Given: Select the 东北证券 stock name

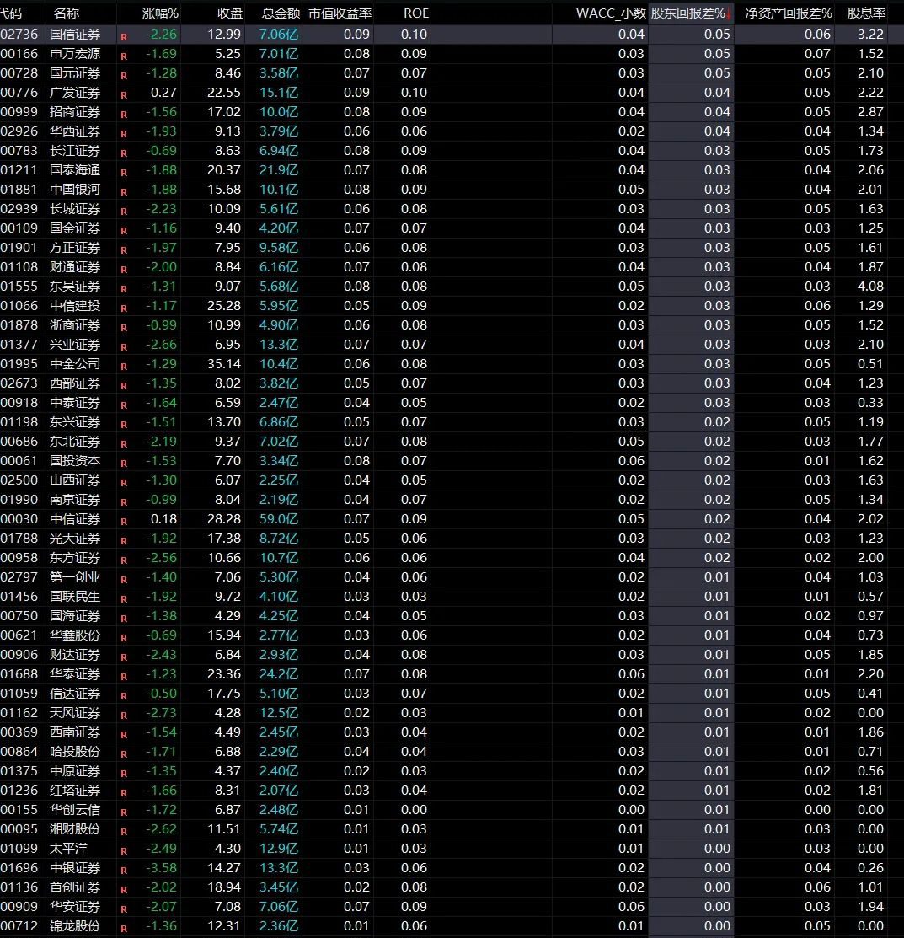Looking at the screenshot, I should [75, 442].
